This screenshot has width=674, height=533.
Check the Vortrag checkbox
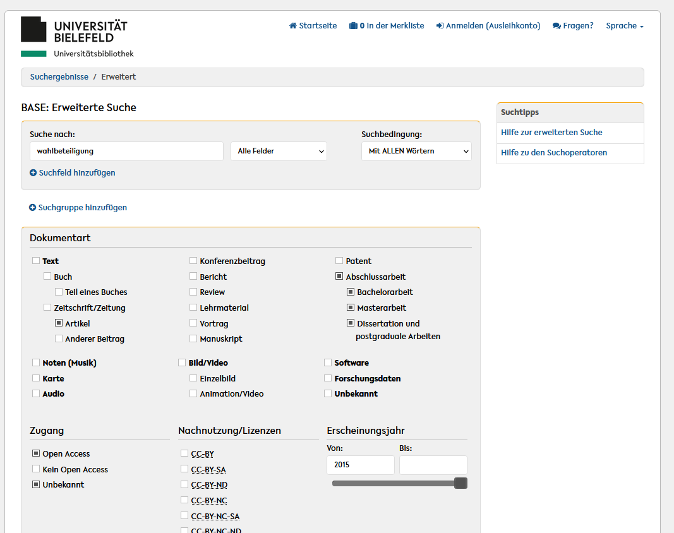point(193,322)
